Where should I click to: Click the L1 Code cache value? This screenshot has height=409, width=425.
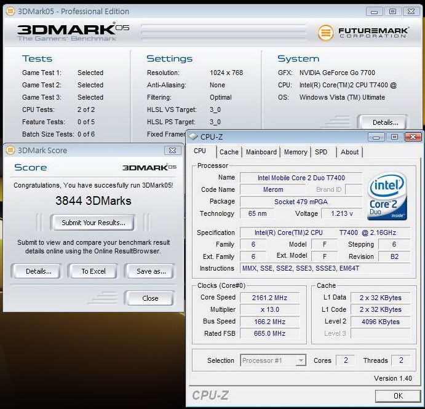[x=380, y=309]
